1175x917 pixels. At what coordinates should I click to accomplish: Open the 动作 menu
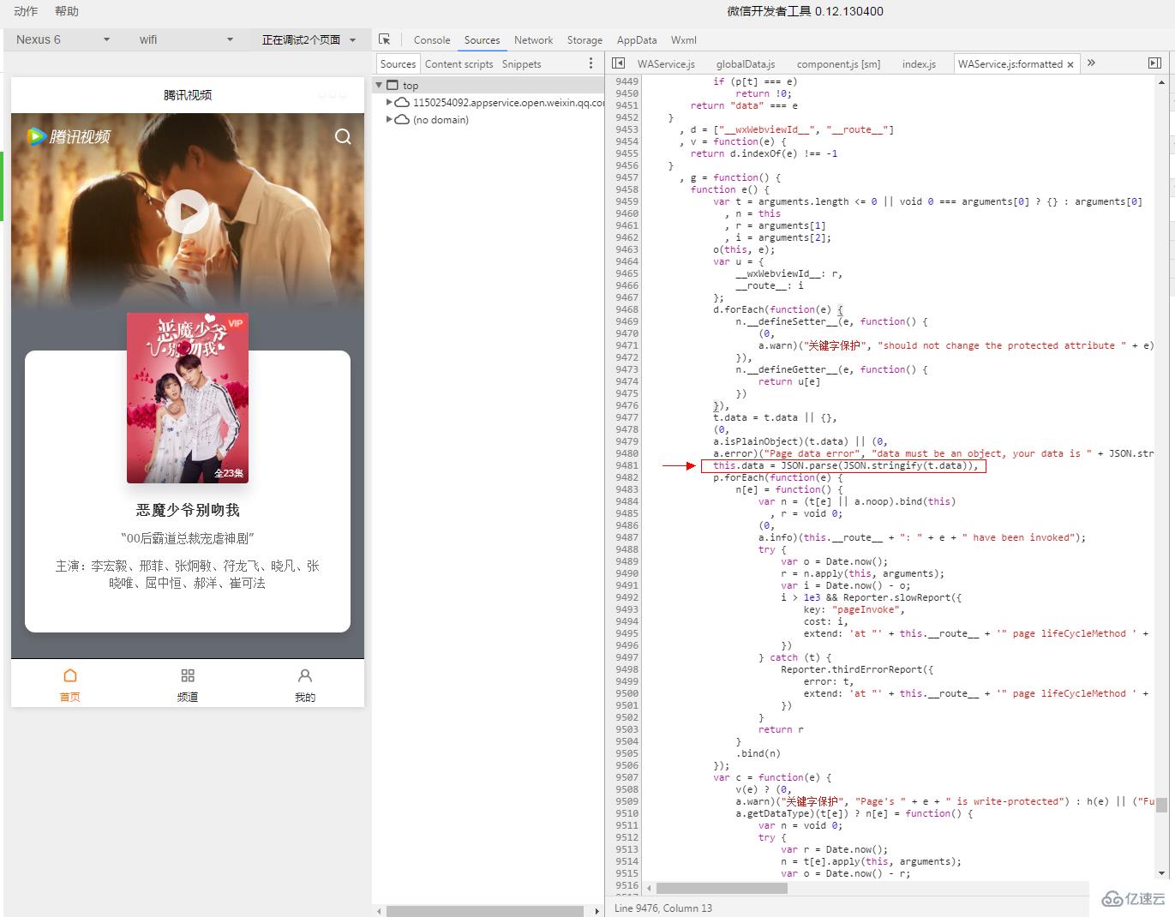[26, 11]
